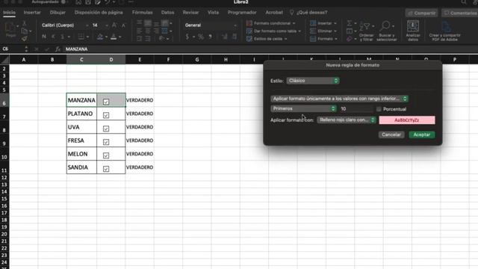
Task: Switch to the Dibujar tab
Action: point(58,13)
